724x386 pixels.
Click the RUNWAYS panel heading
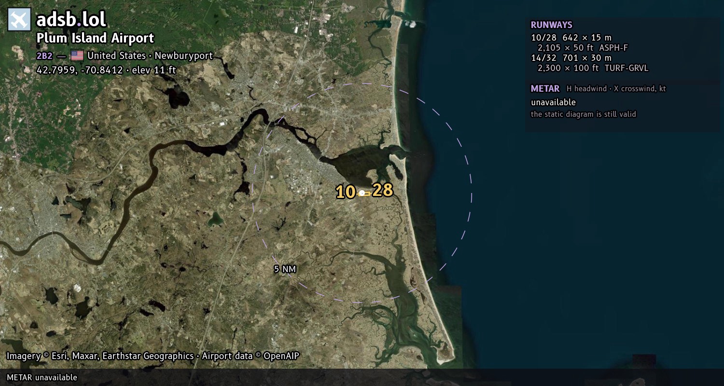(552, 25)
